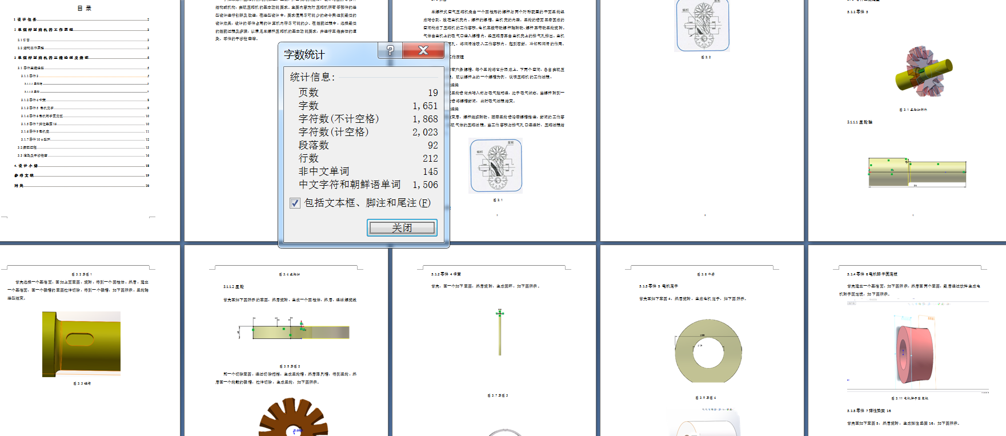Click the help question mark button in 字数统计 dialog
The width and height of the screenshot is (1006, 436).
coord(390,50)
